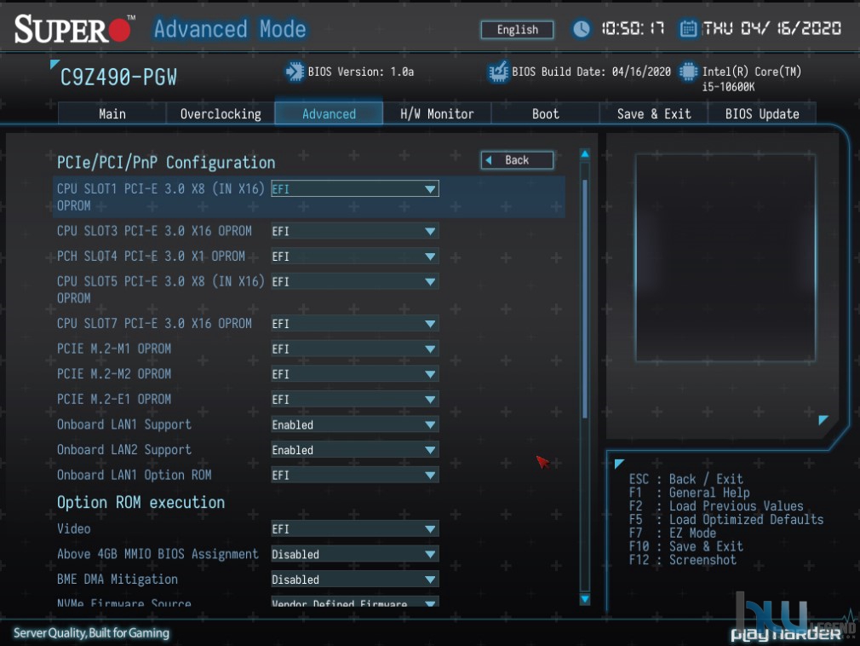Open PCH SLOT4 PCI-E 3.0 X1 OPROM dropdown
The image size is (860, 646).
pos(355,257)
